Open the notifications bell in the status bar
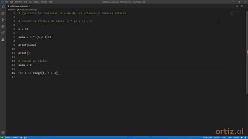This screenshot has height=139, width=248. (245, 137)
